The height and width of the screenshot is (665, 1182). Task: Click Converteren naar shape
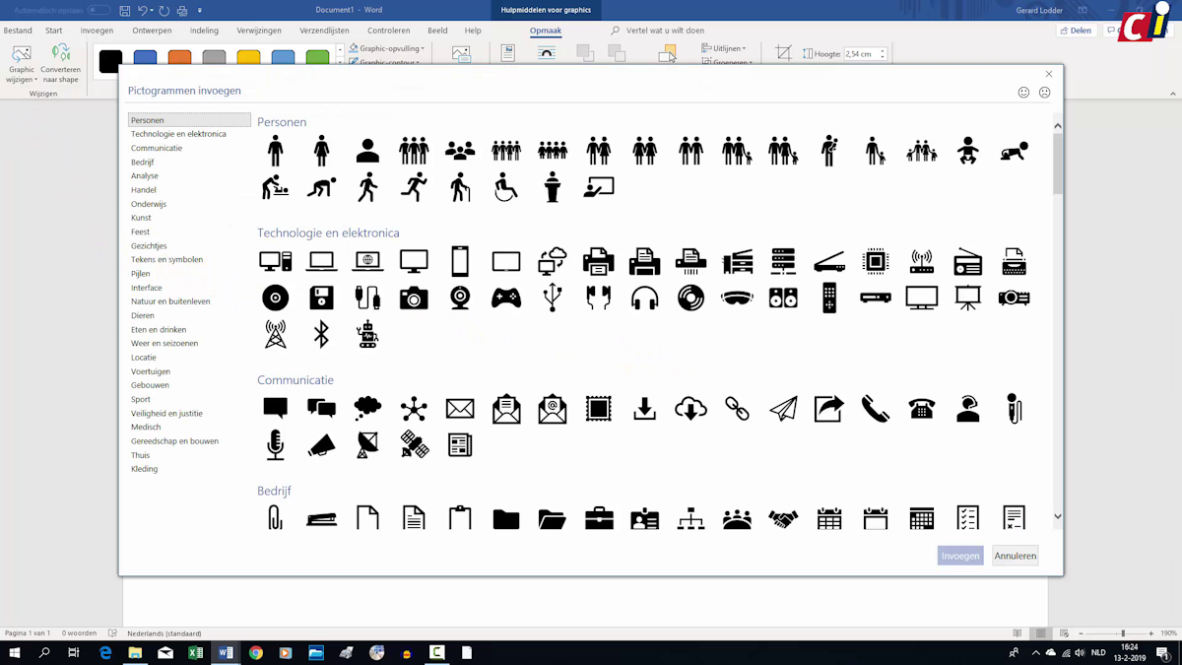[61, 64]
